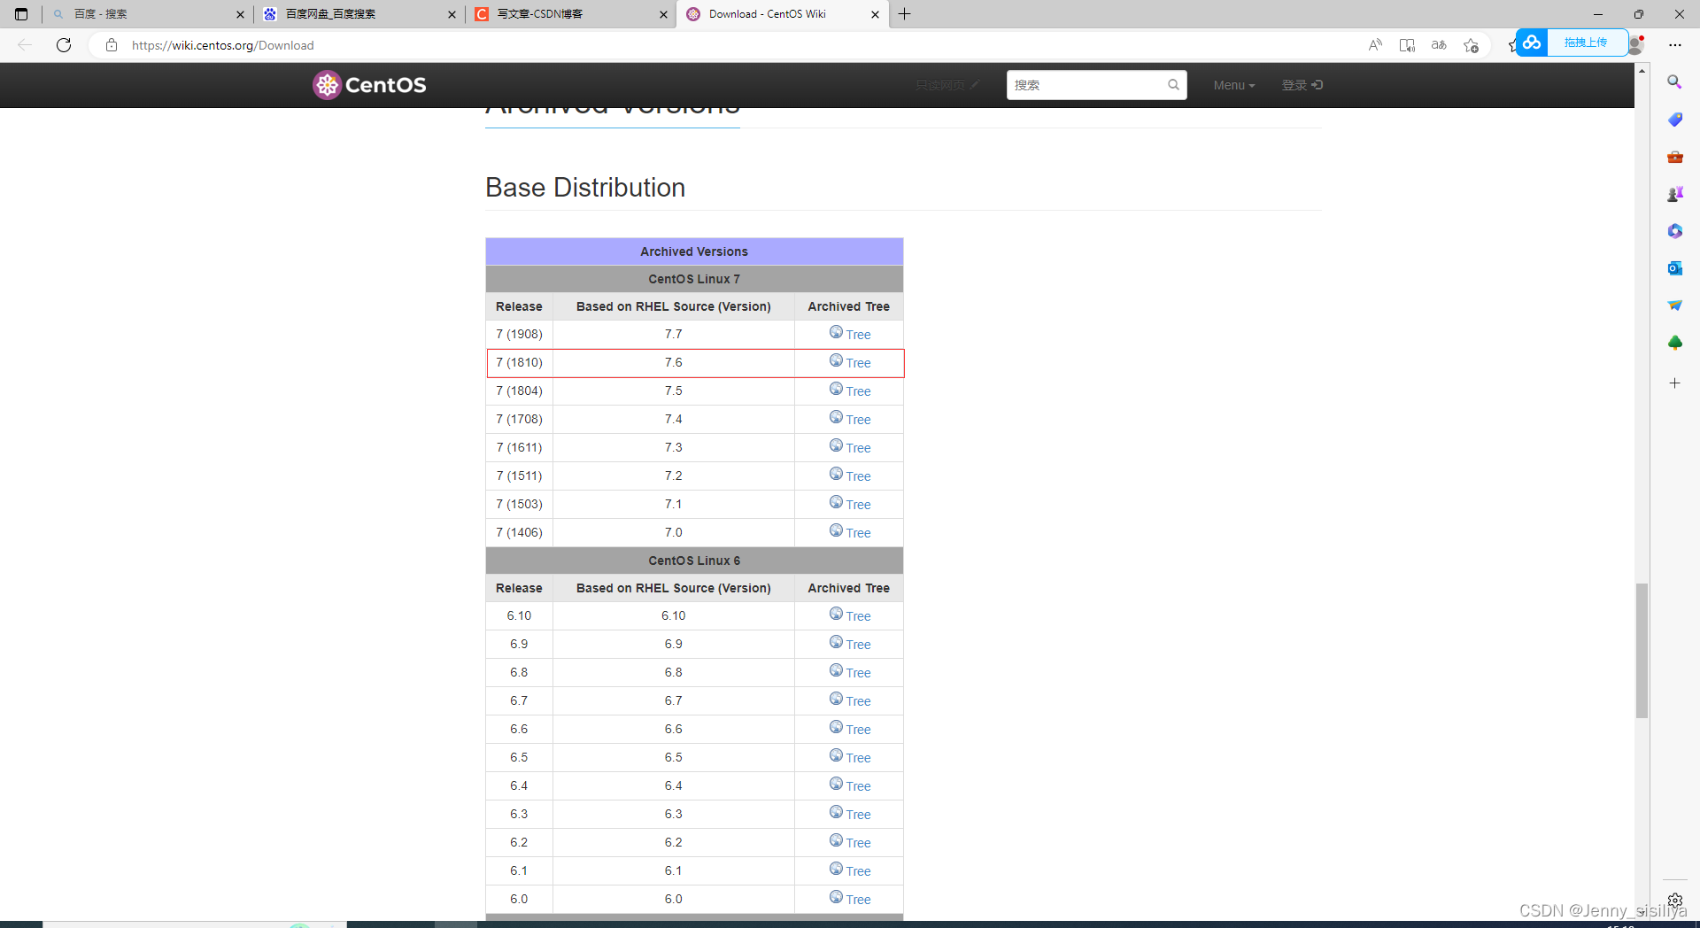Switch to the Baidu search tab
Image resolution: width=1700 pixels, height=928 pixels.
tap(146, 14)
